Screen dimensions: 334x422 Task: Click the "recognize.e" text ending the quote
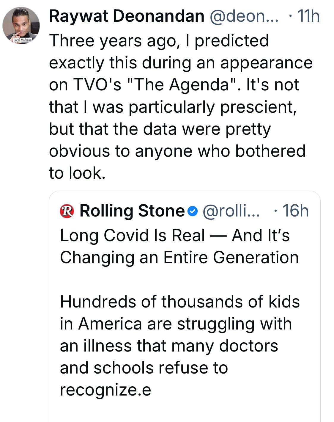(105, 390)
